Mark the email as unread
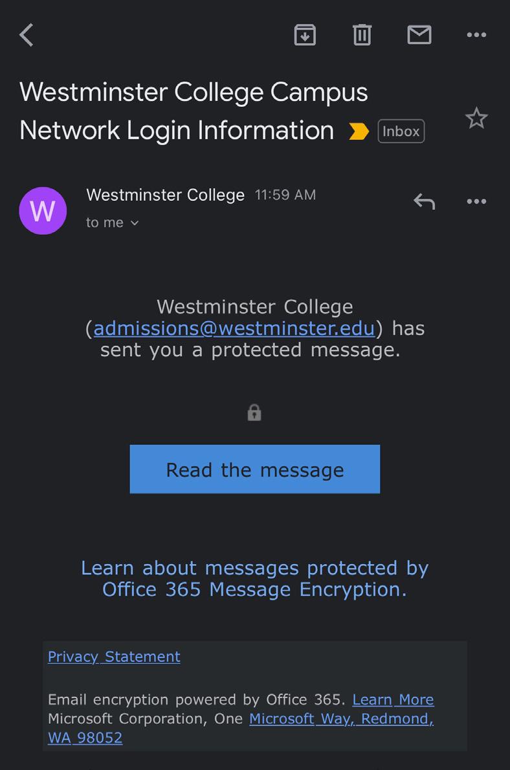The width and height of the screenshot is (510, 770). point(419,35)
